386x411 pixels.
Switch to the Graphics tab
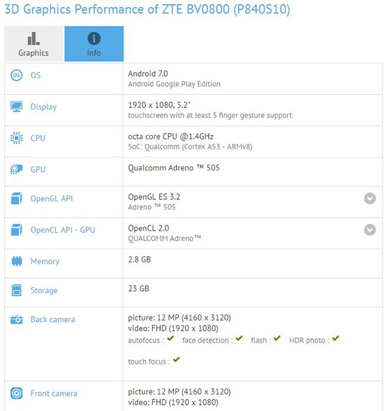(34, 44)
